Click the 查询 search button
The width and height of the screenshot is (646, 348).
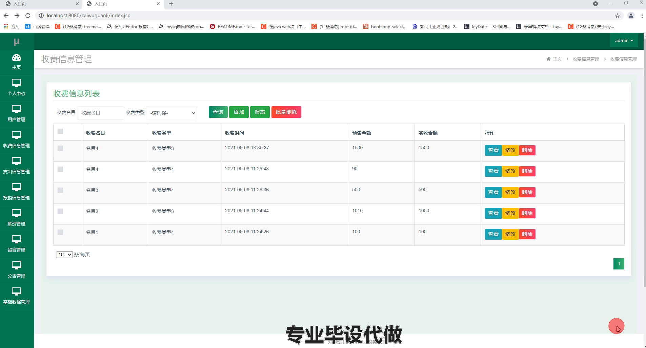click(218, 112)
